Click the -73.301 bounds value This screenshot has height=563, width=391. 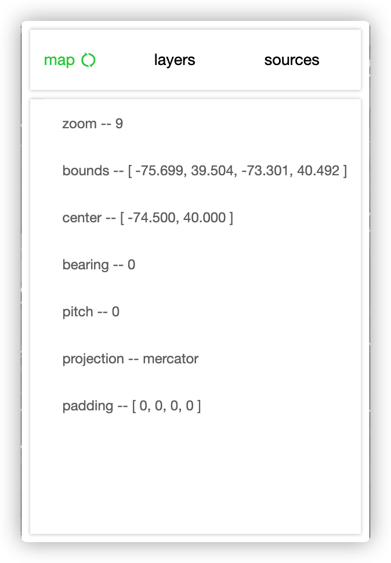point(265,171)
